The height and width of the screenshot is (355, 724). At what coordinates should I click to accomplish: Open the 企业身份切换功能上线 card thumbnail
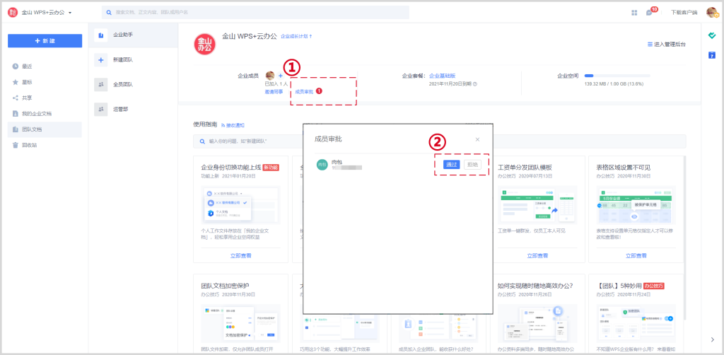tap(240, 205)
